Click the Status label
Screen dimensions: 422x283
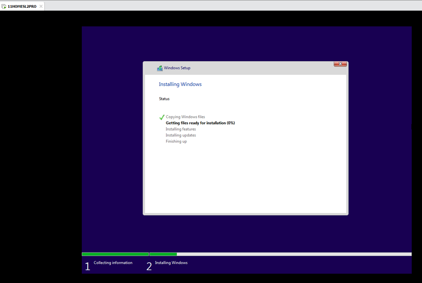(164, 99)
